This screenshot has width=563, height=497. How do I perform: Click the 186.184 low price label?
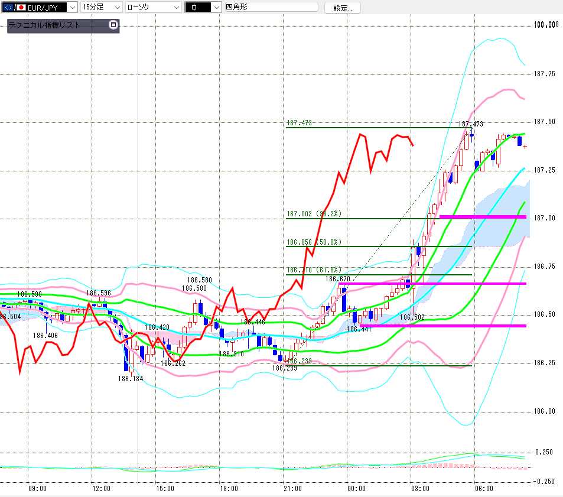(131, 378)
